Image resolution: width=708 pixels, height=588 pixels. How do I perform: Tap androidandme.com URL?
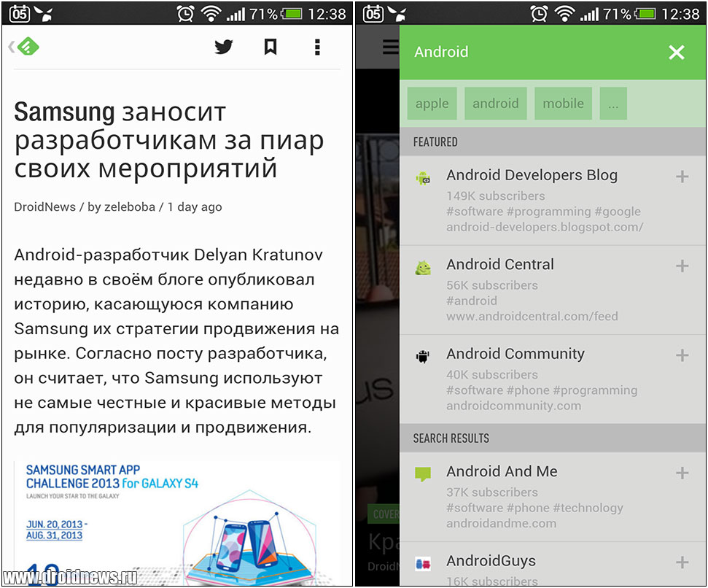pyautogui.click(x=501, y=523)
